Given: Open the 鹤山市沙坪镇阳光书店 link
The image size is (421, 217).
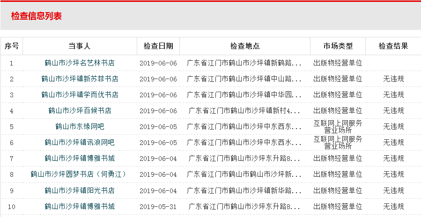Looking at the screenshot, I should (80, 190).
